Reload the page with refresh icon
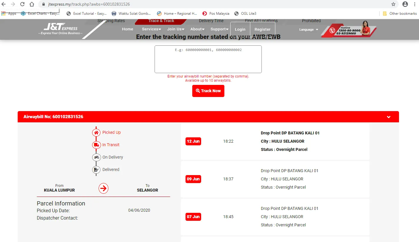 tap(22, 4)
